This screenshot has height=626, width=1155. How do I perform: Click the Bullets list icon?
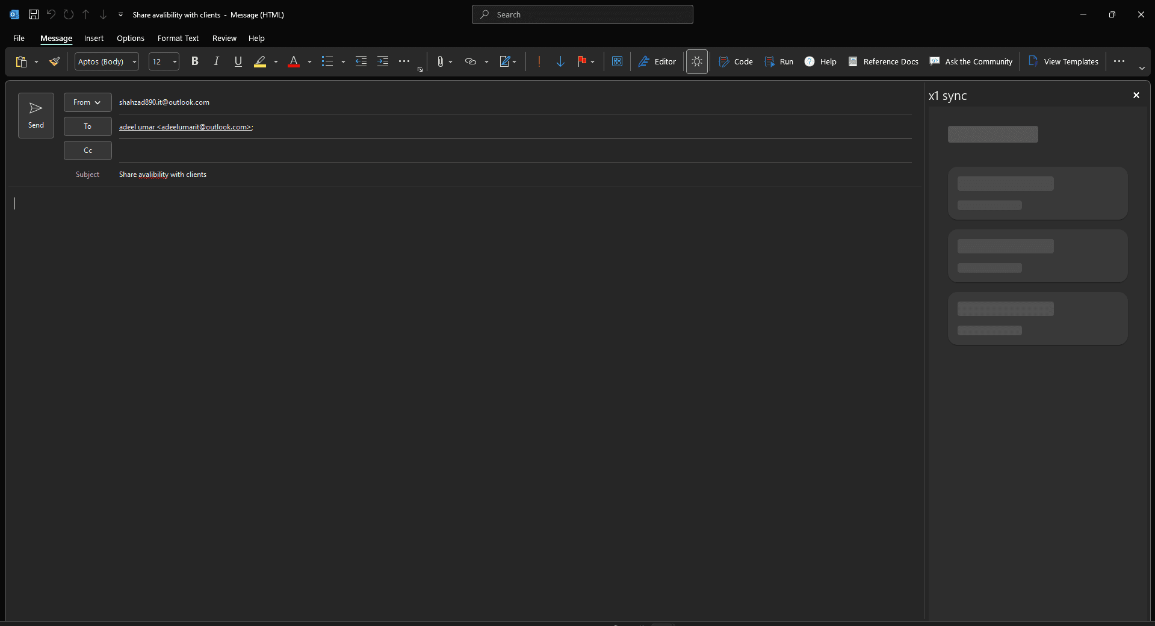click(x=327, y=61)
